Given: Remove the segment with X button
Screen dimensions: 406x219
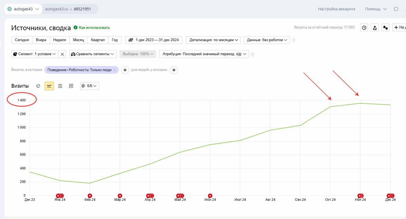Looking at the screenshot, I should pyautogui.click(x=62, y=54).
